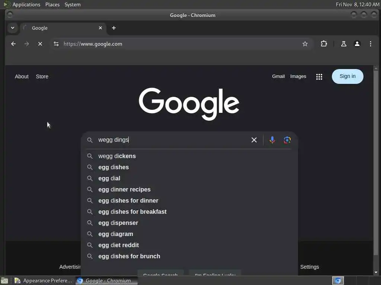The width and height of the screenshot is (381, 285).
Task: Choose suggestion "wegg dickens"
Action: (189, 156)
